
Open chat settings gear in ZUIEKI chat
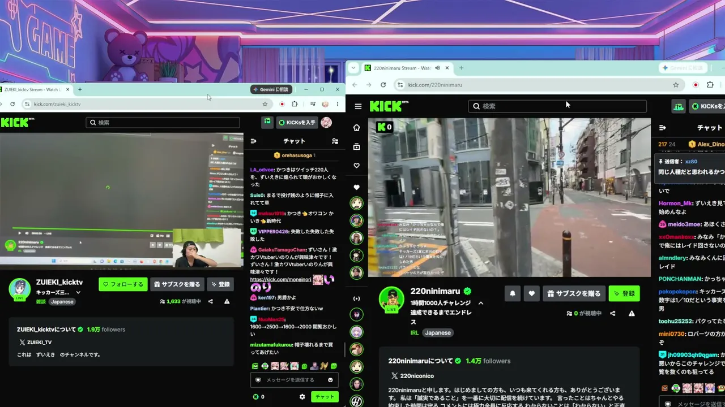pos(302,397)
